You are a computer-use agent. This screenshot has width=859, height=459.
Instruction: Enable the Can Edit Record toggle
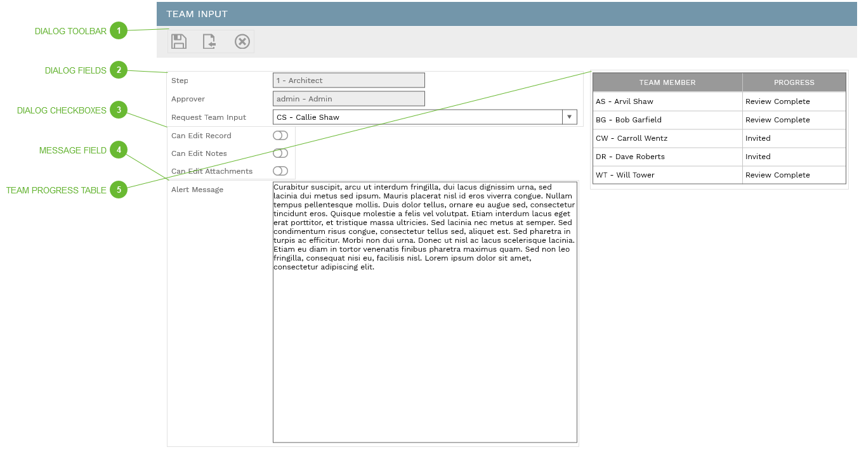tap(279, 135)
